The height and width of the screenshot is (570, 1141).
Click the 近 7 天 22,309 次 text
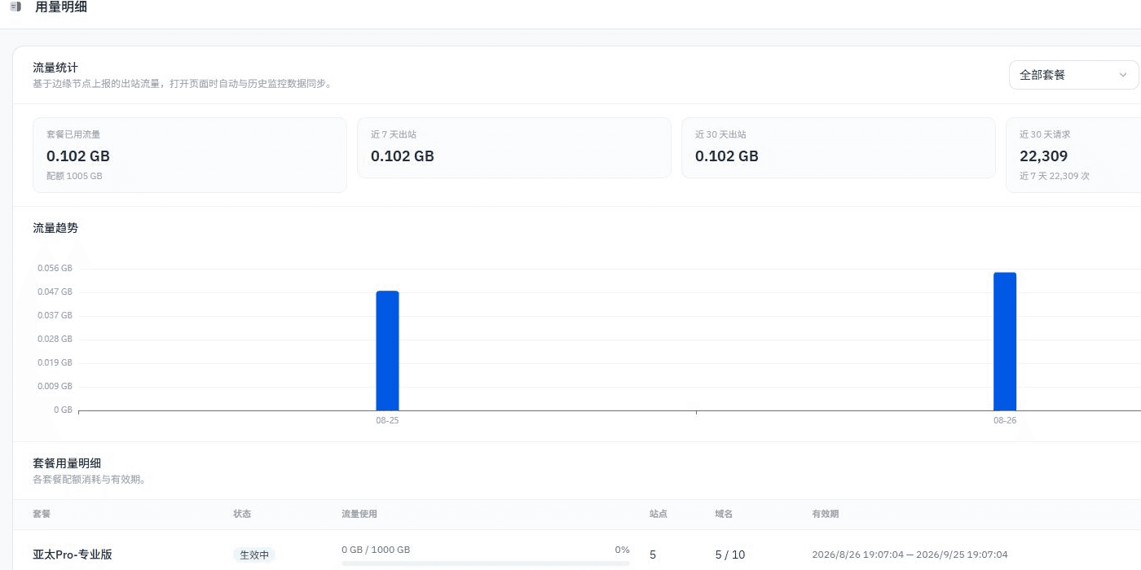coord(1055,176)
